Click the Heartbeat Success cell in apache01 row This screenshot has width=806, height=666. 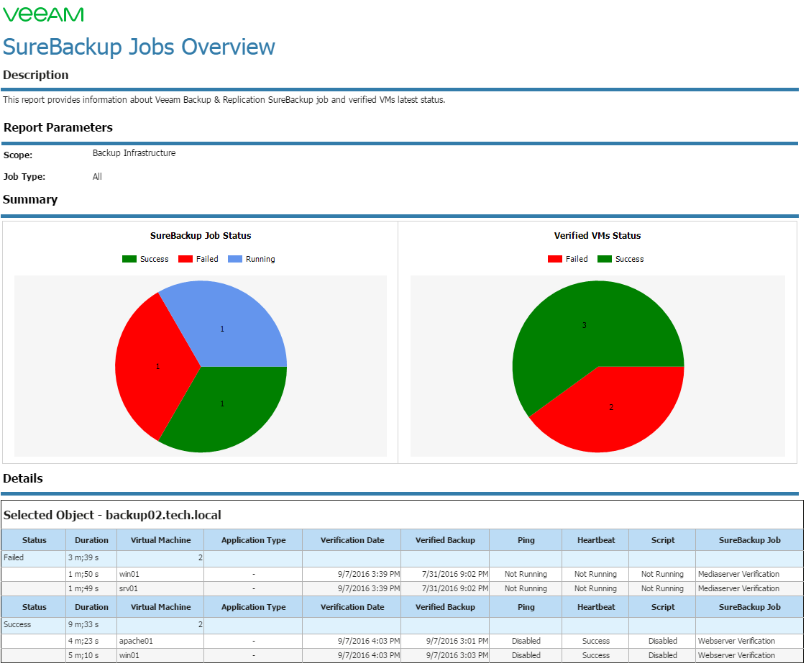(596, 642)
